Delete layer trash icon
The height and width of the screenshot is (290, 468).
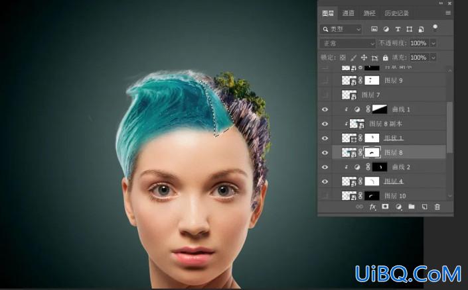click(437, 207)
